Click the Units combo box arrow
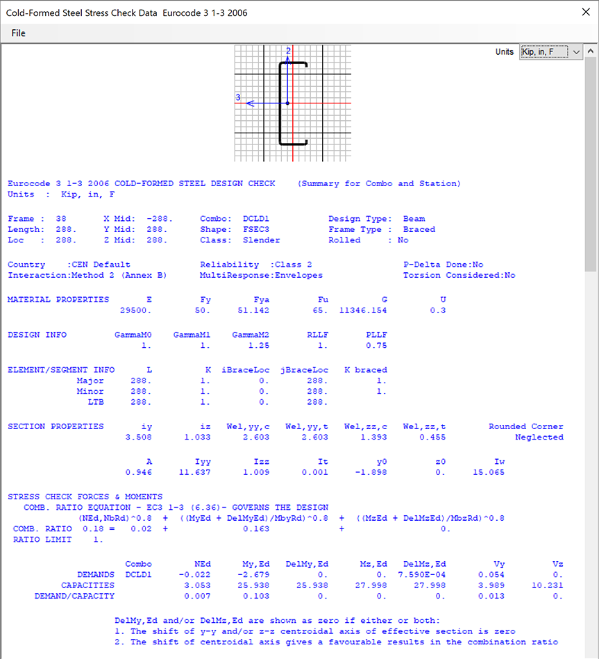599x659 pixels. (575, 52)
